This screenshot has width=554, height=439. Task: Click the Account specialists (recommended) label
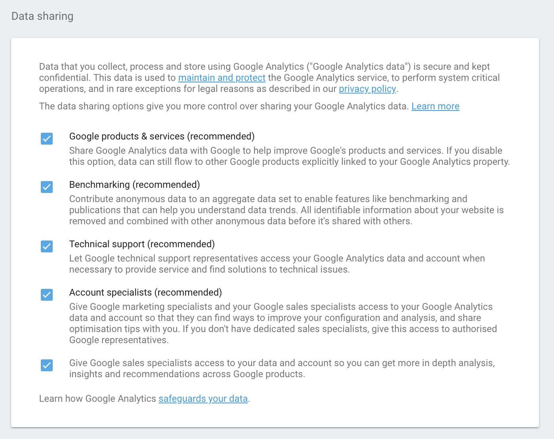[145, 292]
